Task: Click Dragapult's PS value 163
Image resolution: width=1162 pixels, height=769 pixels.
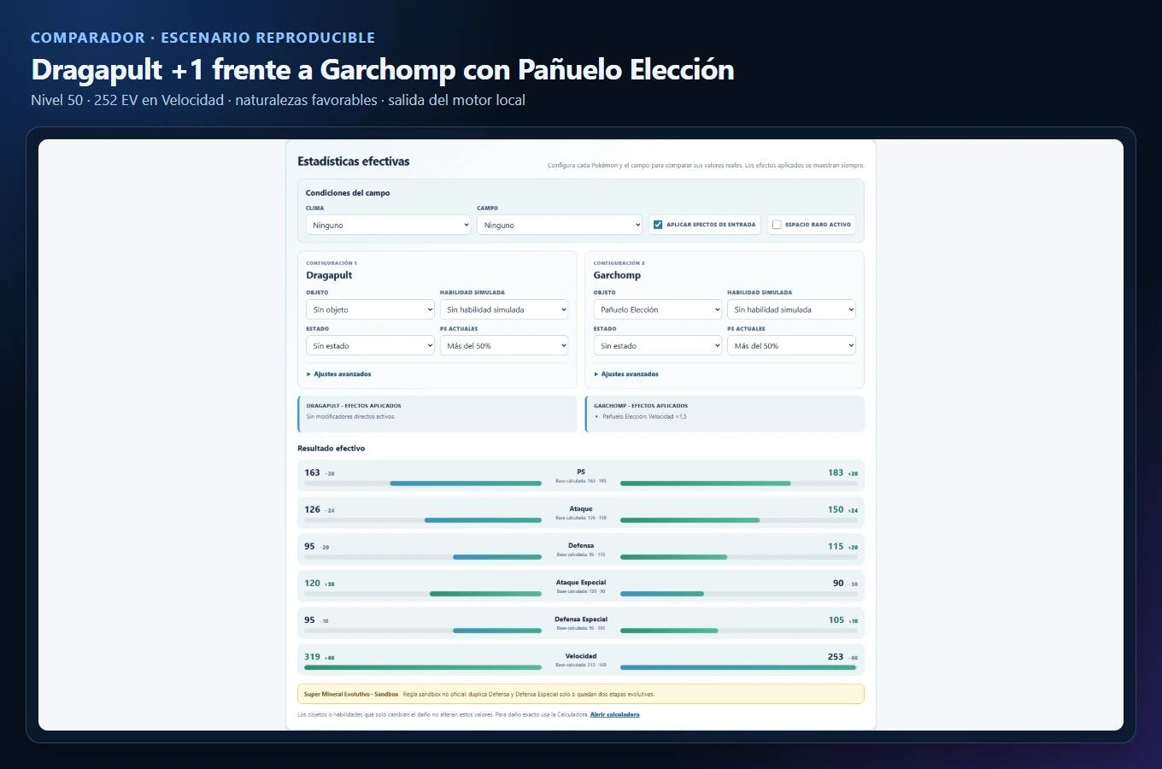Action: pos(312,473)
